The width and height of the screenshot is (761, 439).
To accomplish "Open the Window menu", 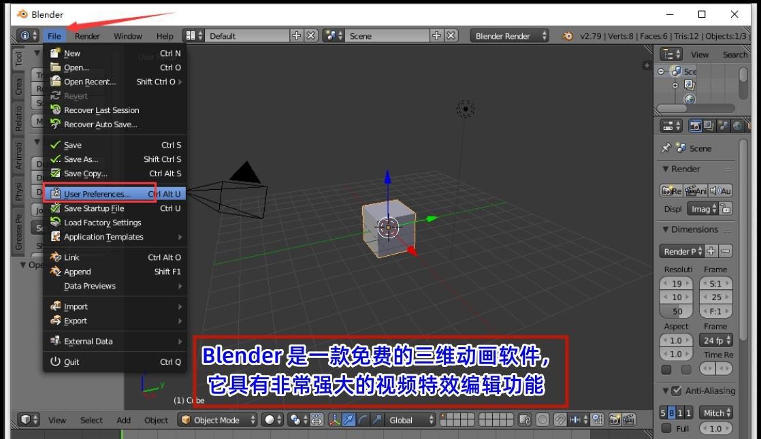I will coord(128,36).
